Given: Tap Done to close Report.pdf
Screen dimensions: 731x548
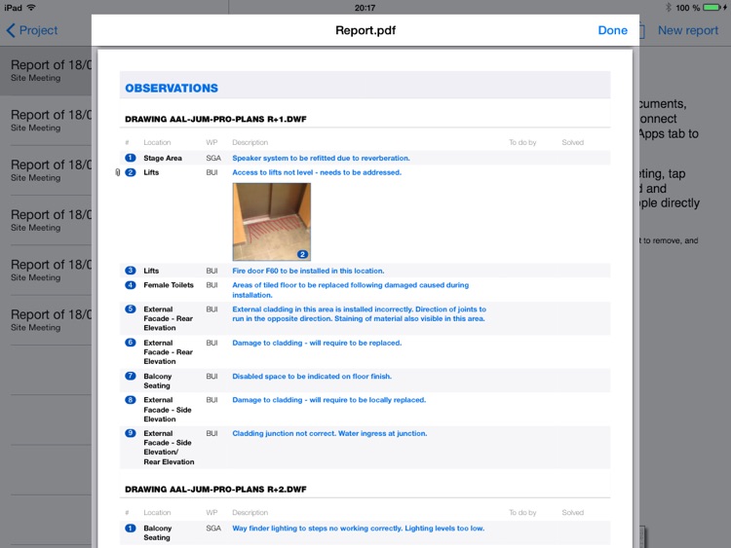Looking at the screenshot, I should coord(612,30).
